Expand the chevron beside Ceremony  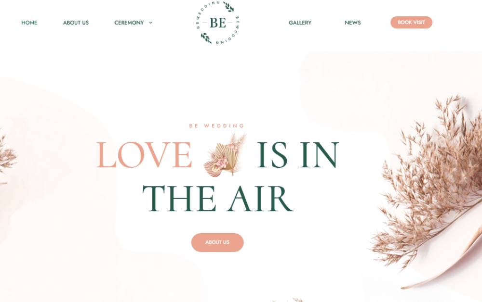[x=150, y=23]
